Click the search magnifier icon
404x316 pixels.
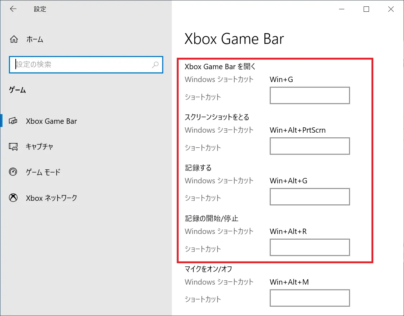coord(155,65)
